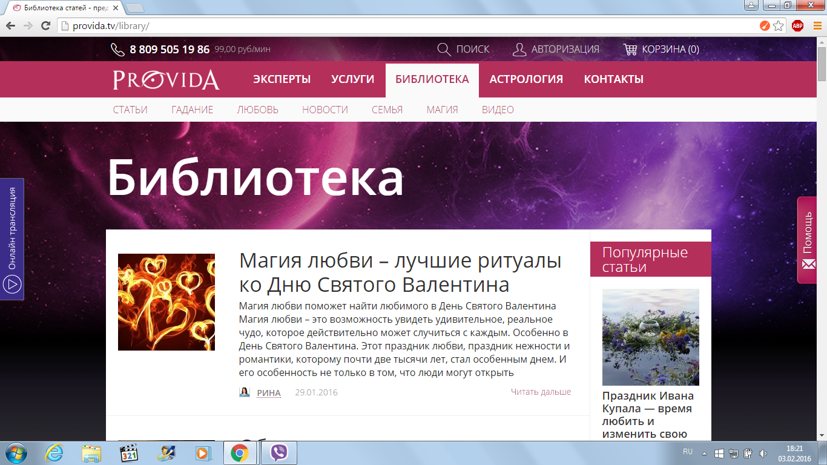Go to the ГАДАНИЕ submenu

[192, 110]
